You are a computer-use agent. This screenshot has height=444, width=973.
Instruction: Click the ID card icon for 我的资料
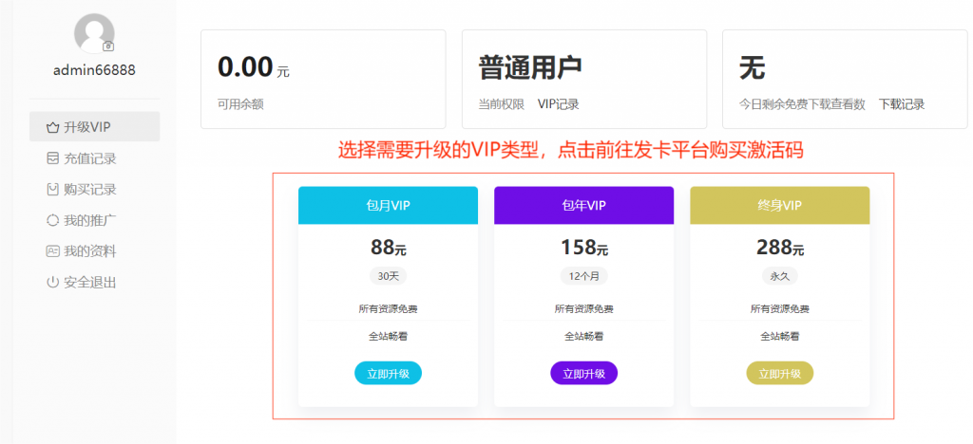point(53,251)
